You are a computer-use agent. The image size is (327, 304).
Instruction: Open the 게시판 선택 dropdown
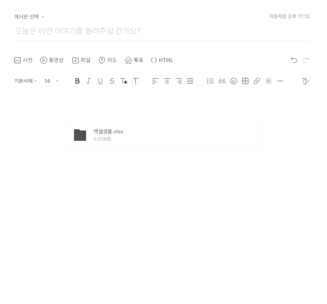click(x=29, y=17)
